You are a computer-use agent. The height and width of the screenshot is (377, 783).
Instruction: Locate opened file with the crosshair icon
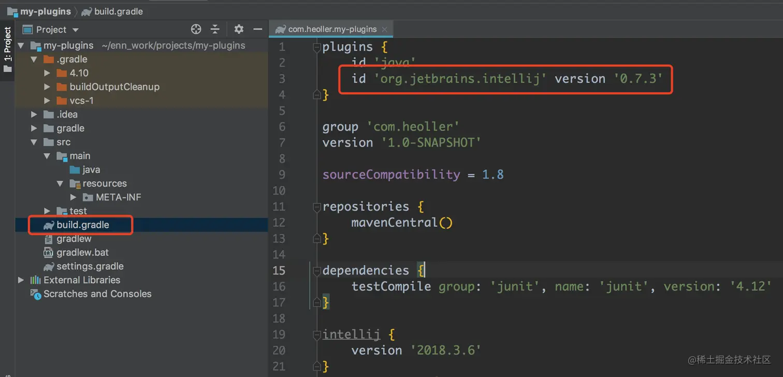[x=196, y=29]
